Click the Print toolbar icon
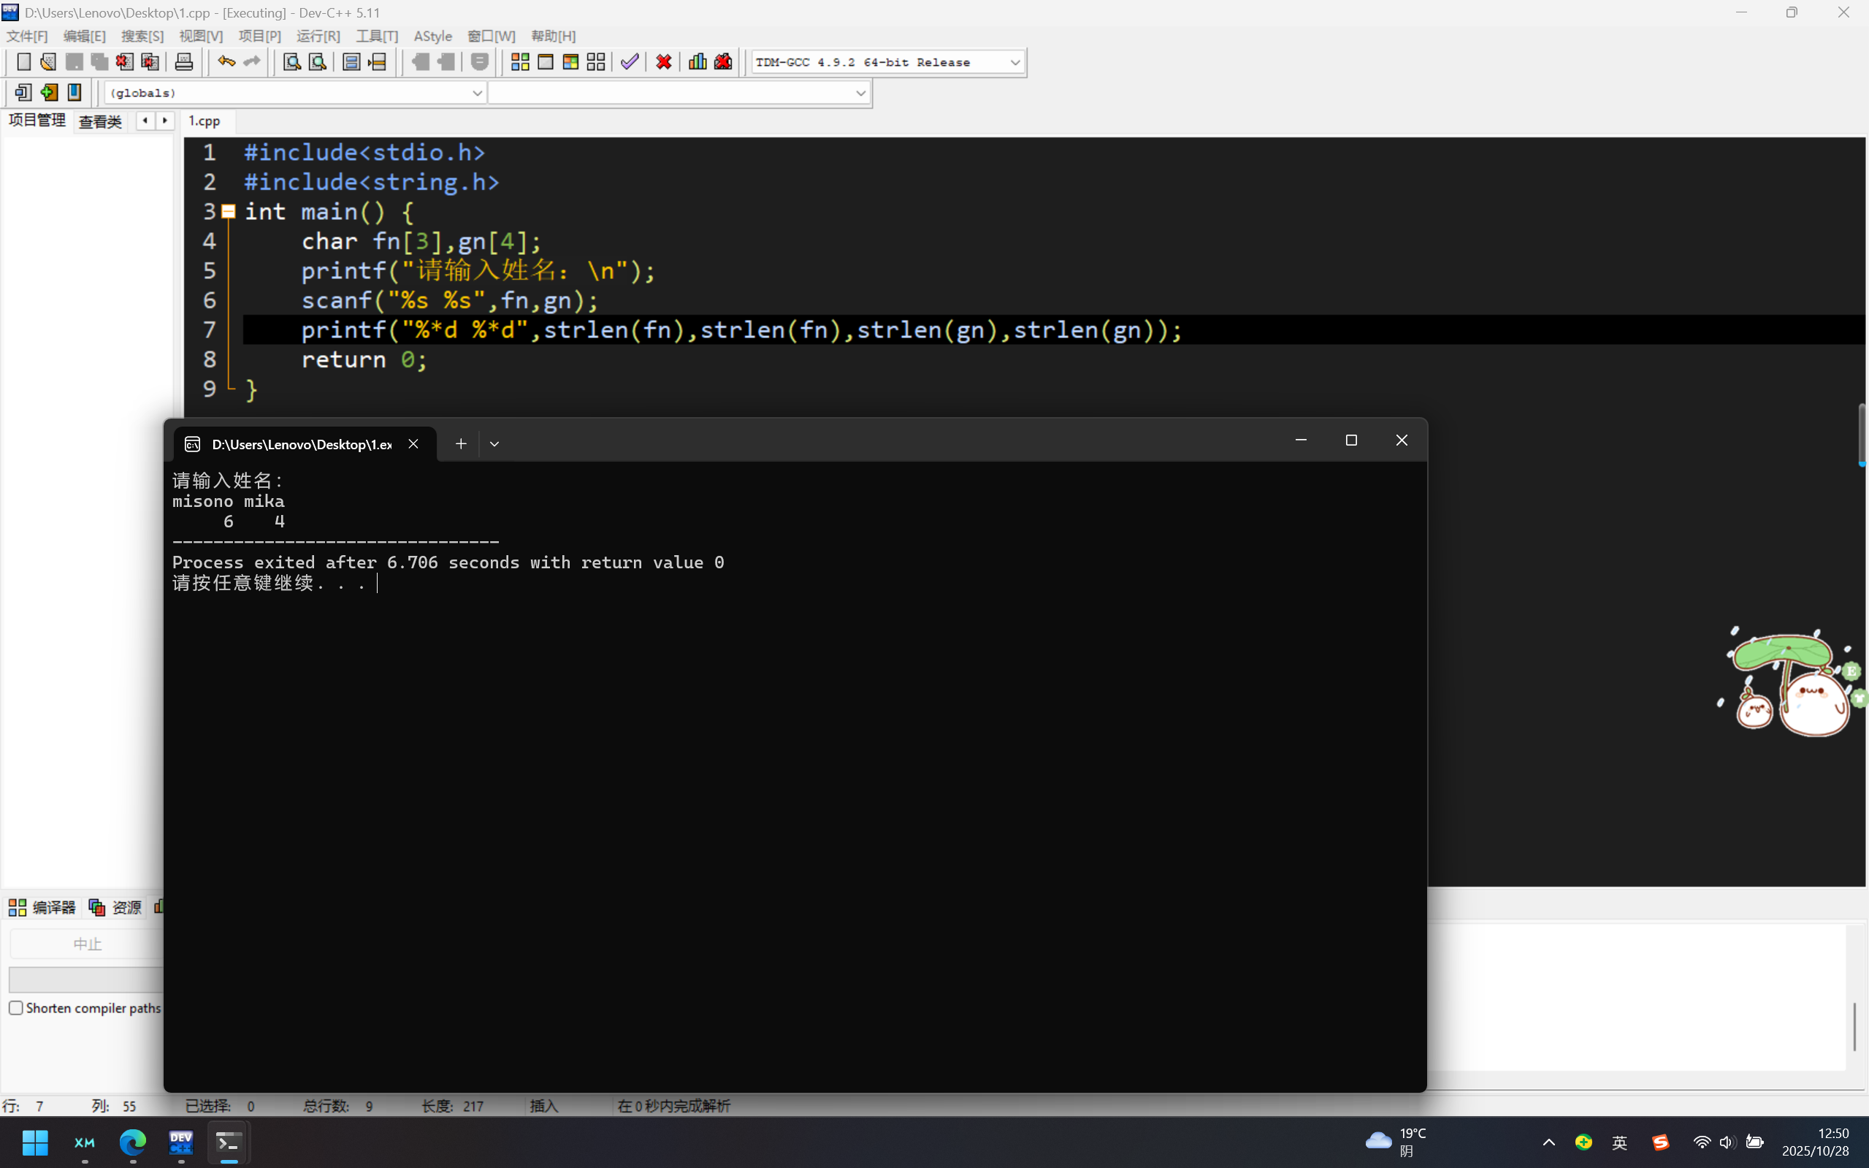This screenshot has width=1869, height=1168. (184, 62)
